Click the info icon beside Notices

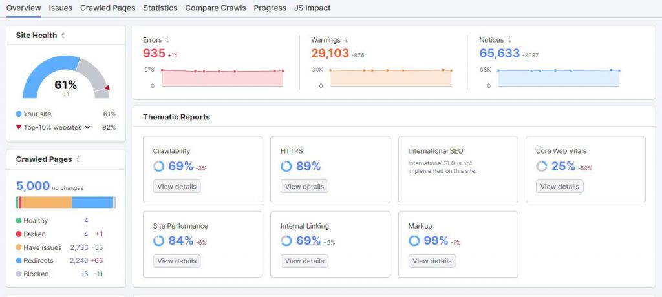(x=509, y=40)
